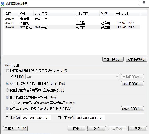Screen dimensions: 149x134
Task: Toggle 使用本地 DHCP 服务 checkbox
Action: (7, 108)
